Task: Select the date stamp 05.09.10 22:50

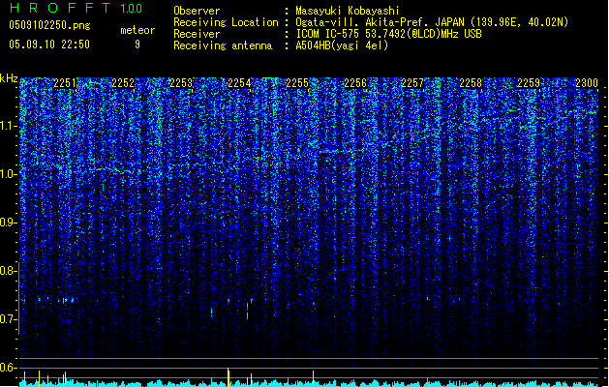Action: click(49, 45)
